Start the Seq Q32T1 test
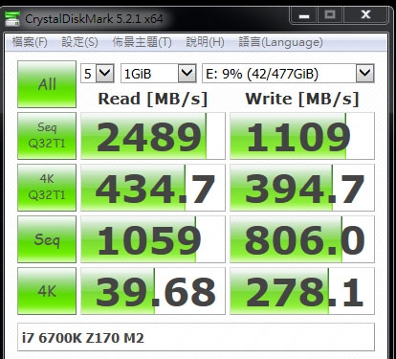The image size is (396, 359). point(47,136)
